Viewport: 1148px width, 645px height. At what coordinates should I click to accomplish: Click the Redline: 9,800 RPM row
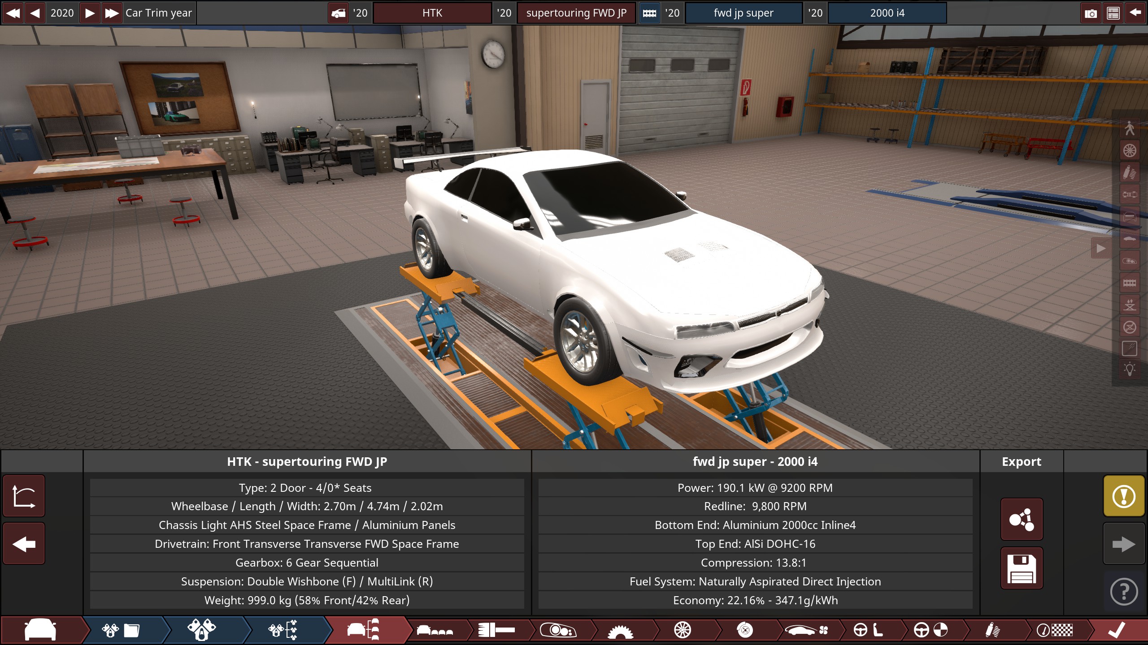point(755,506)
